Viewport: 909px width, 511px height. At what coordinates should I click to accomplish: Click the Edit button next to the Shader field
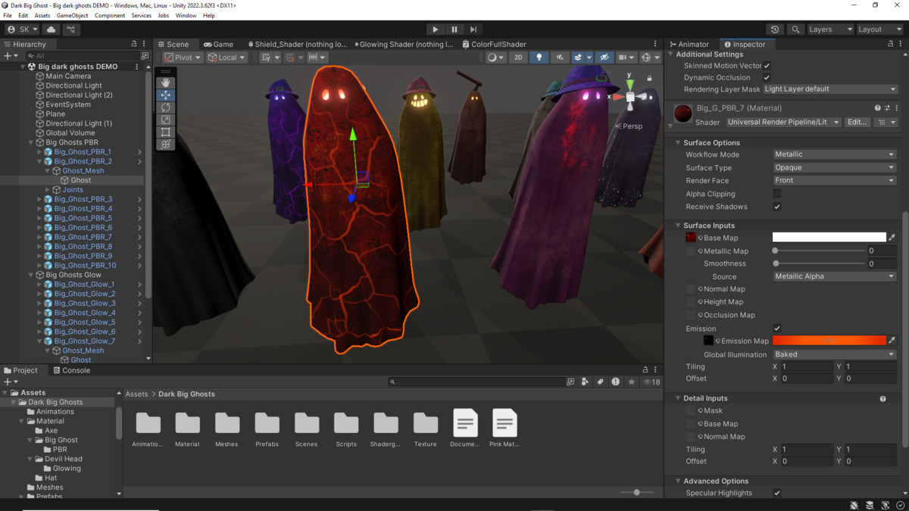click(857, 122)
